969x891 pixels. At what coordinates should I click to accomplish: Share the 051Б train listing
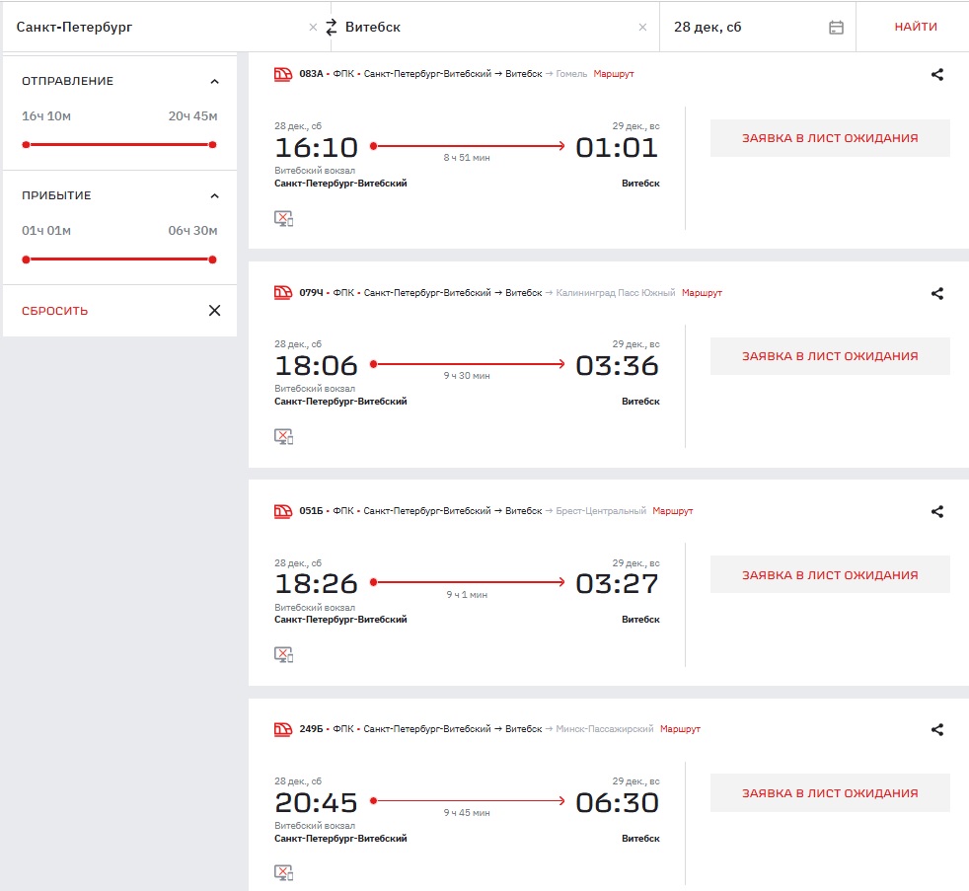pyautogui.click(x=937, y=511)
